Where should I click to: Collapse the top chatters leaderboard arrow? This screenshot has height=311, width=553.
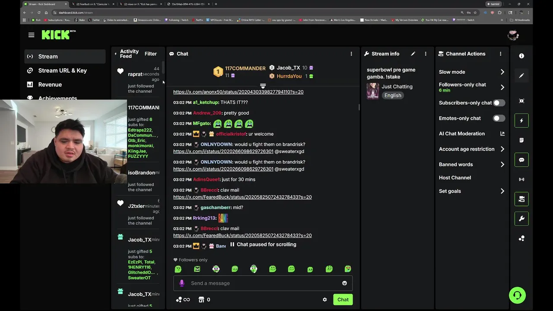[x=263, y=86]
